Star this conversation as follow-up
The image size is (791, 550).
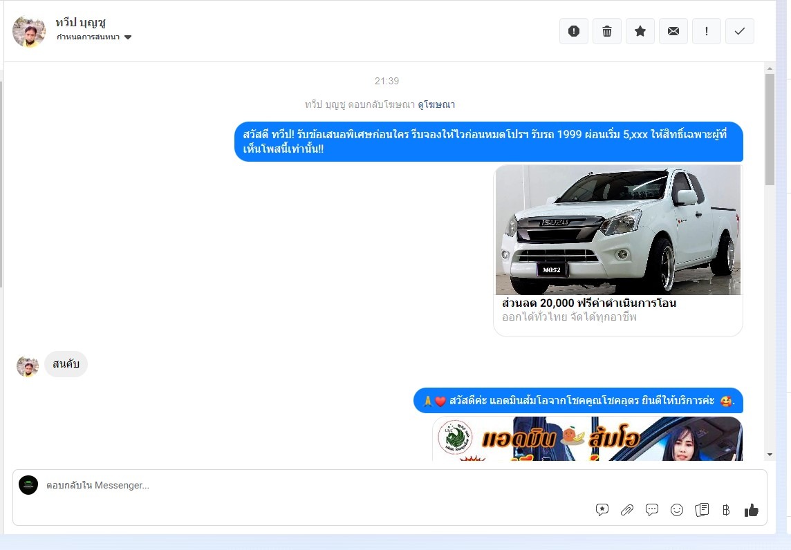(x=640, y=31)
